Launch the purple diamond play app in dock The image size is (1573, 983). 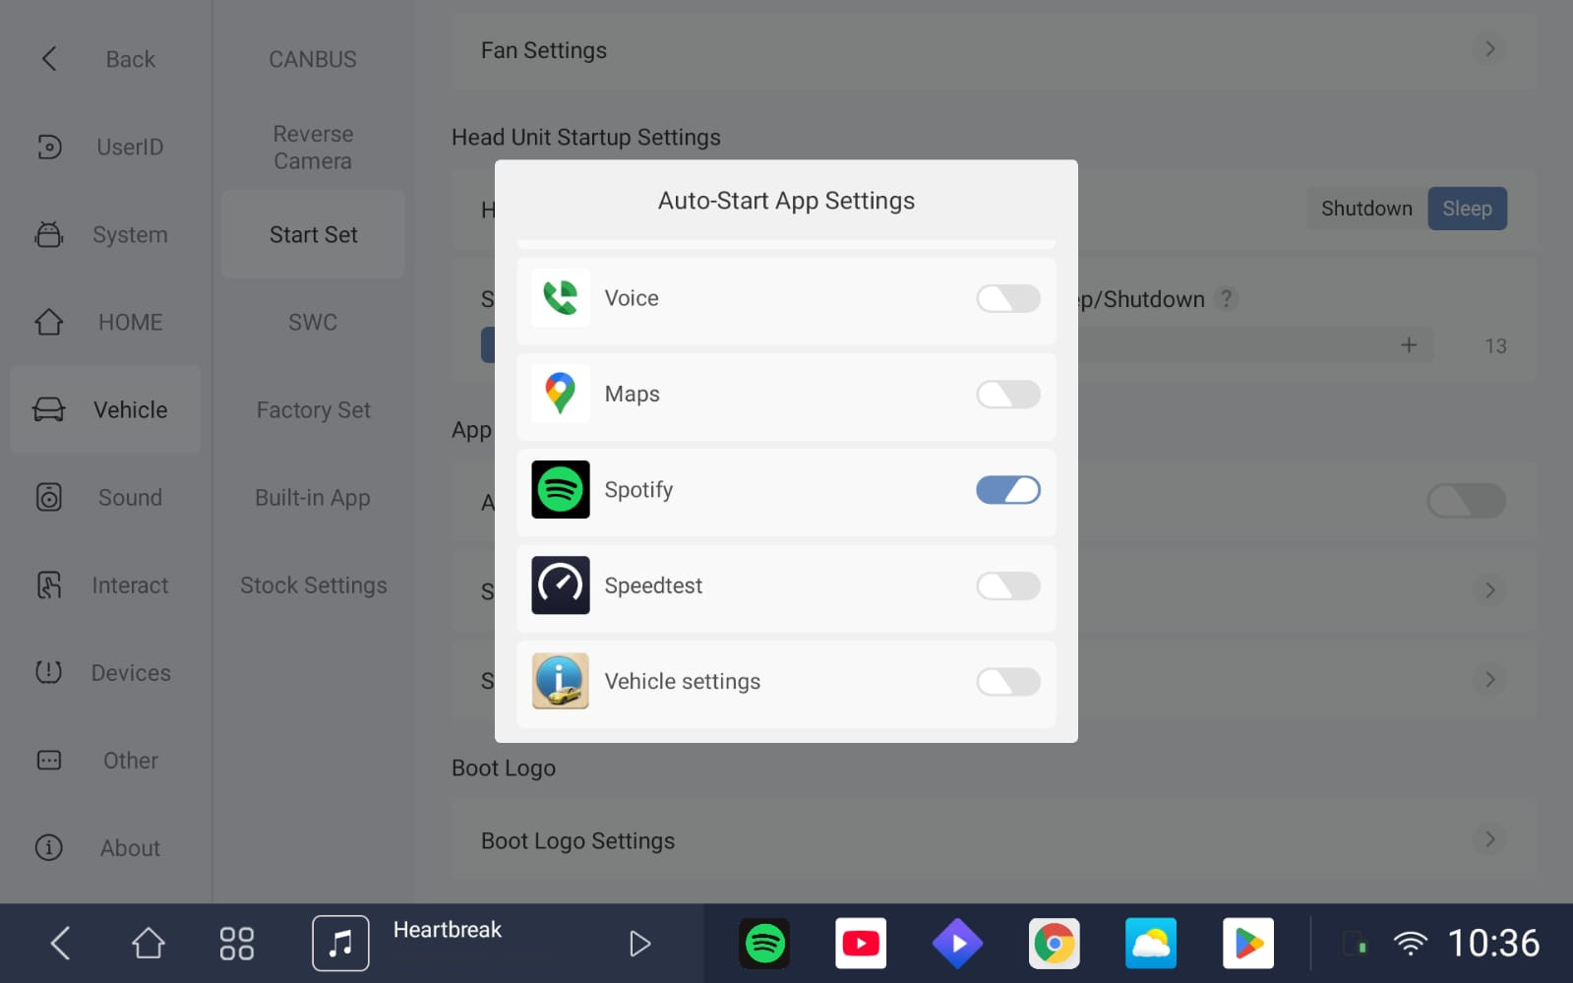coord(957,944)
